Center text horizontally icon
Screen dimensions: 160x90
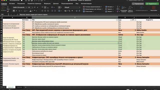45,11
